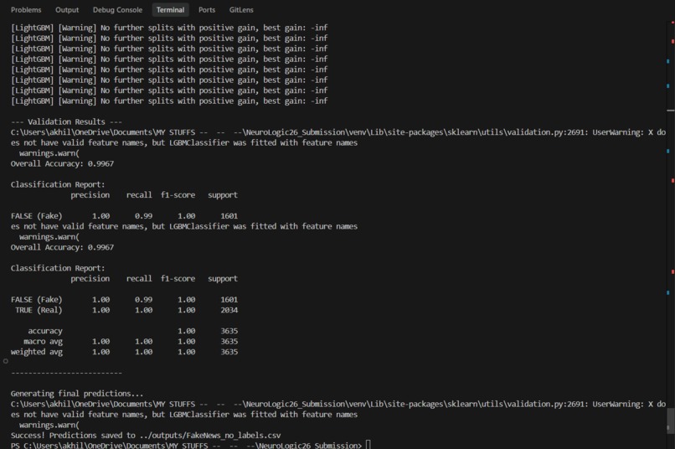This screenshot has height=449, width=675.
Task: Click the 'TRUE (Real)' row label
Action: 39,310
